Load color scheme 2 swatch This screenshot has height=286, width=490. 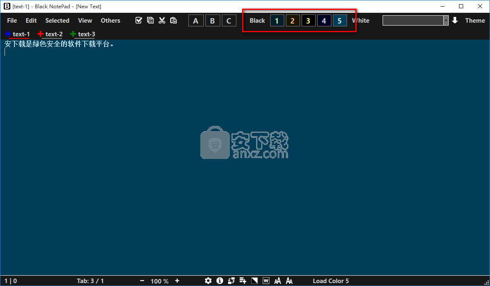293,21
